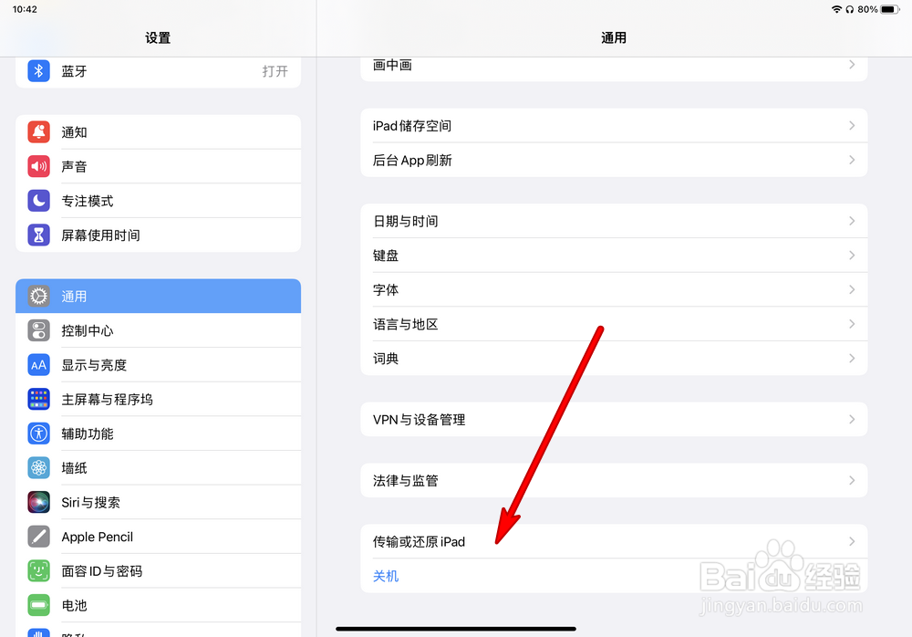Open iPad储存空间 label

click(412, 126)
